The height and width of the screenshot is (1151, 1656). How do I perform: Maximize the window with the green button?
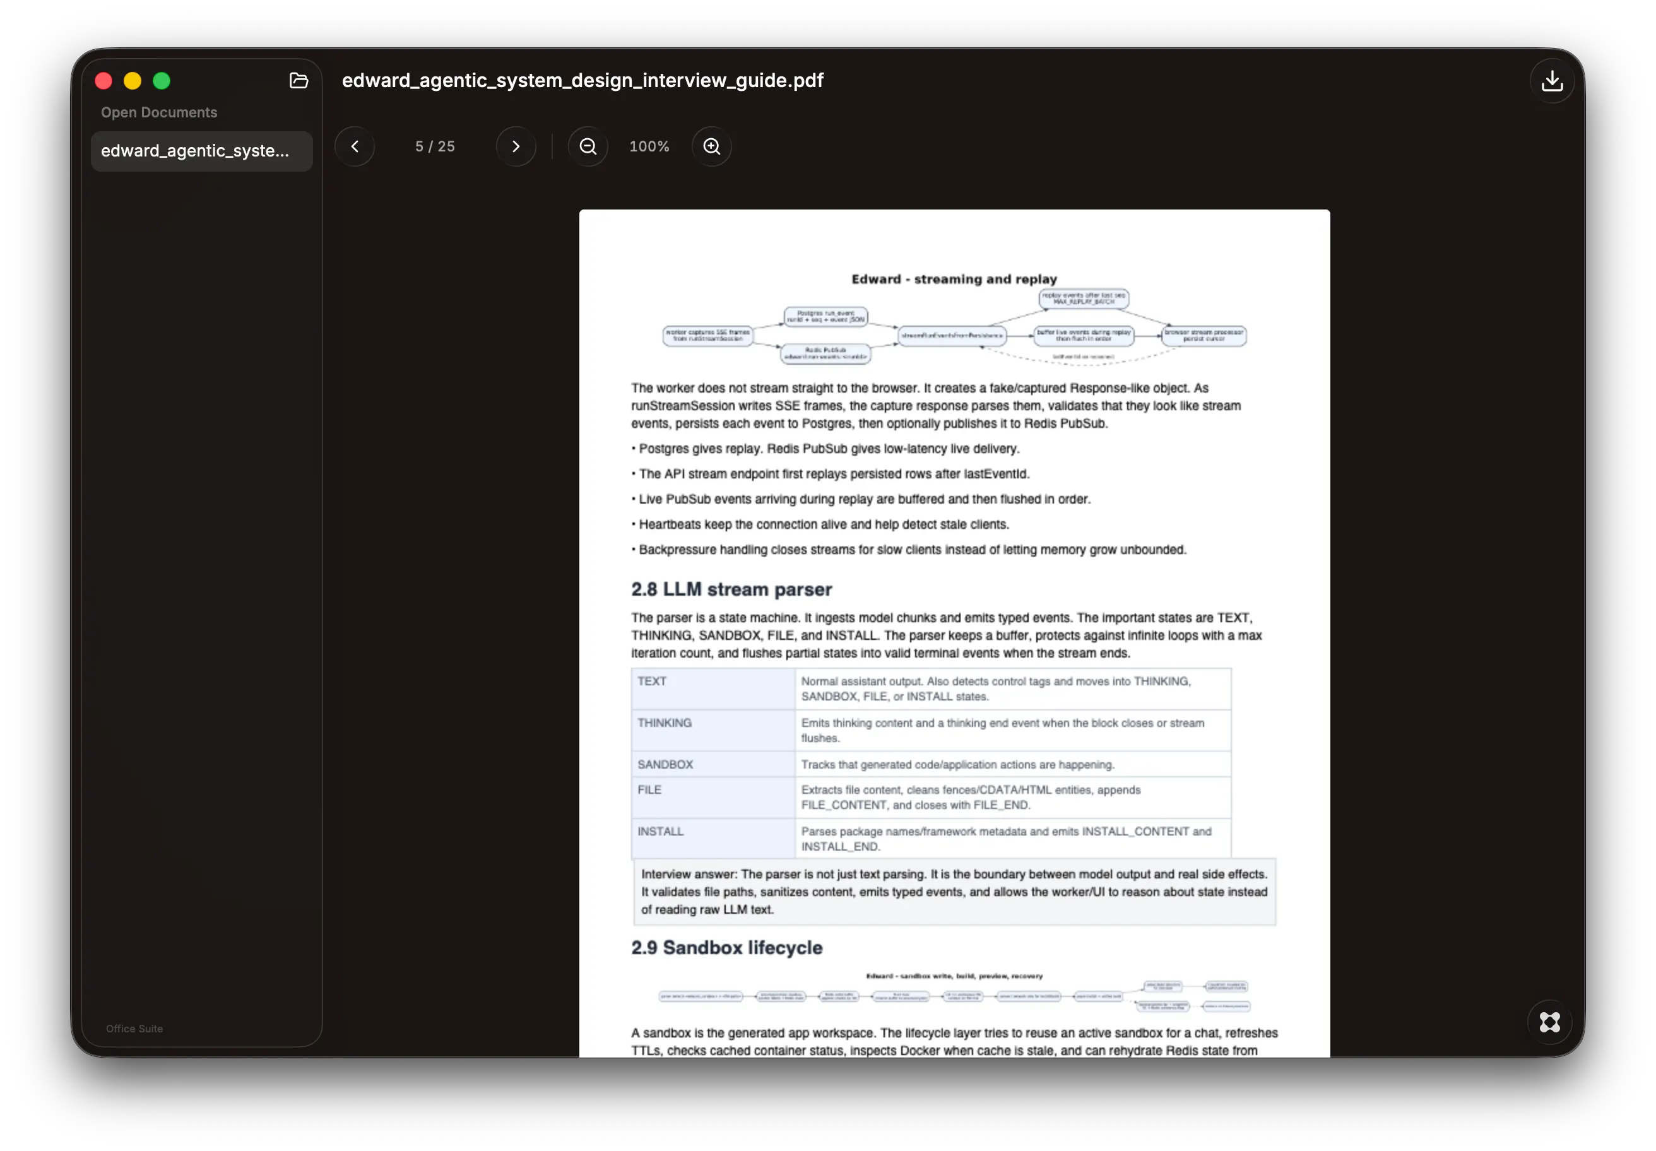coord(162,81)
